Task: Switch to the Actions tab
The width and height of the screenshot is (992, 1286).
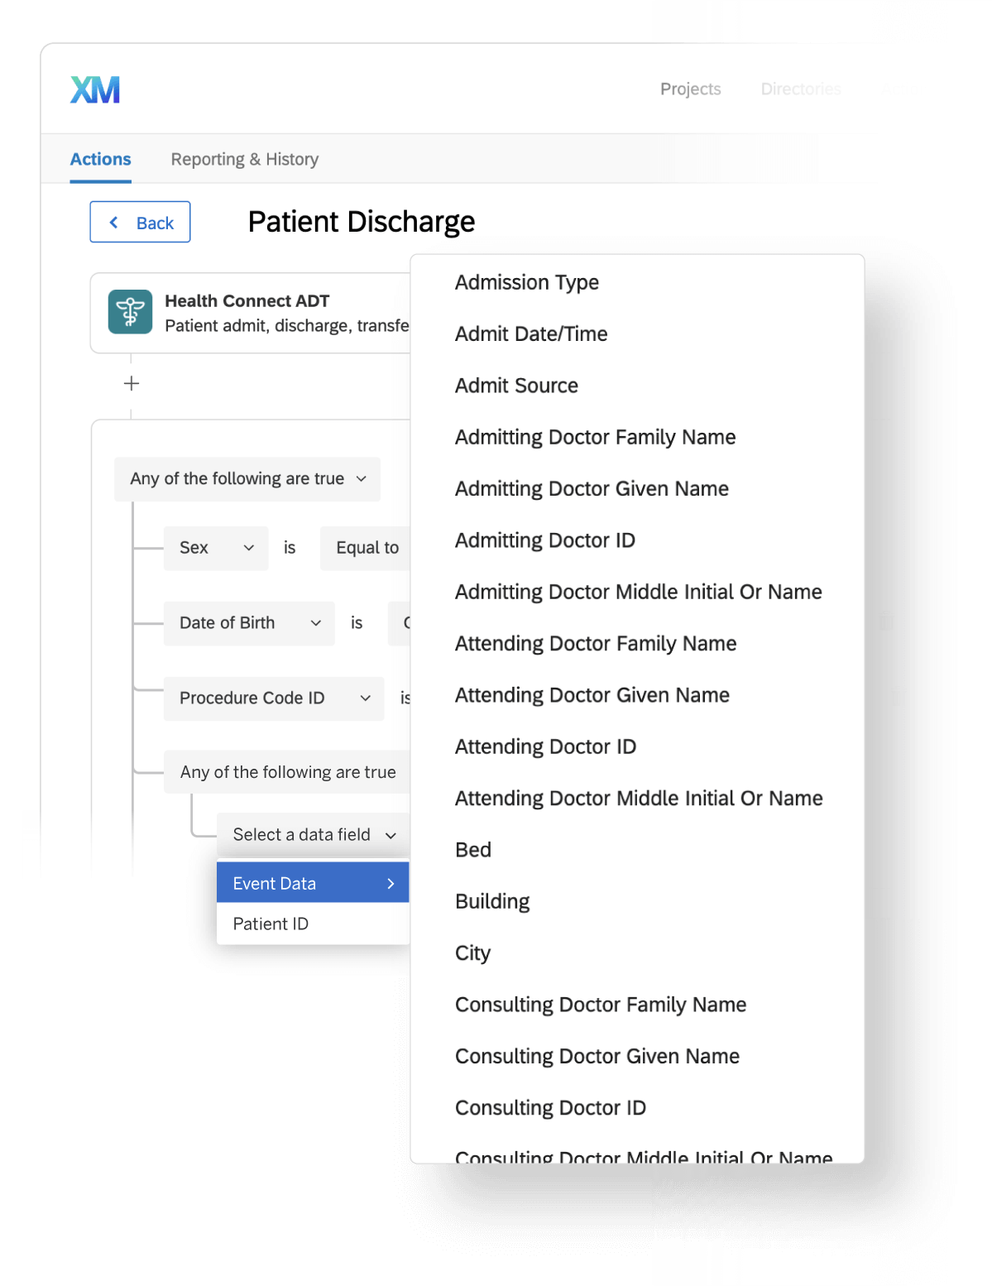Action: [100, 159]
